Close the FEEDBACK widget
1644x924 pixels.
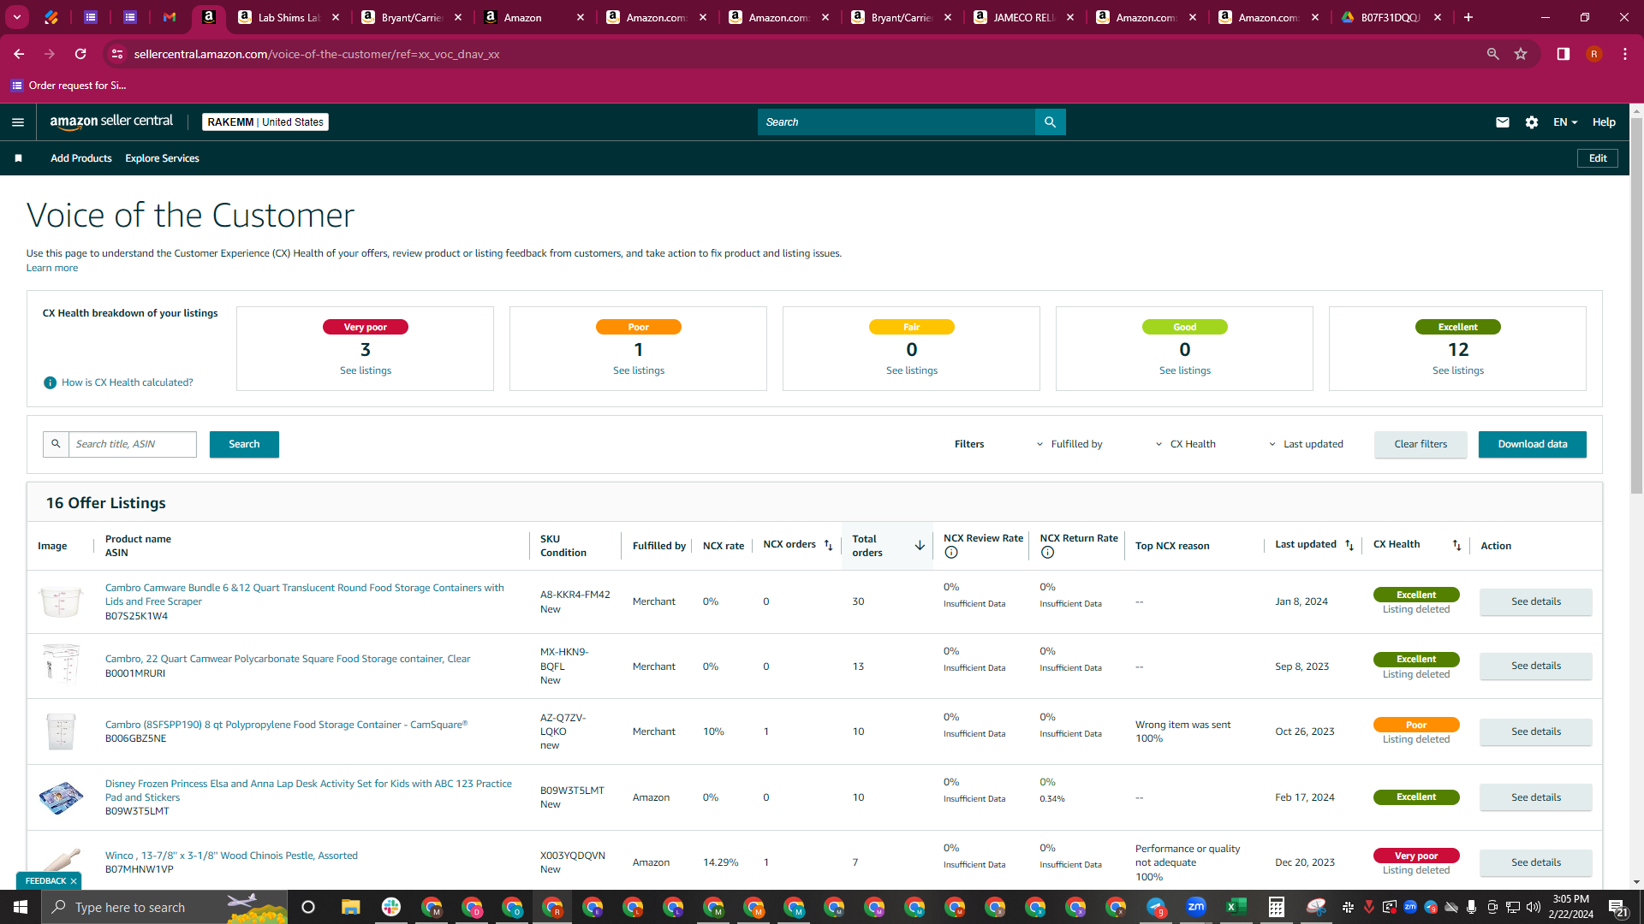pos(74,881)
